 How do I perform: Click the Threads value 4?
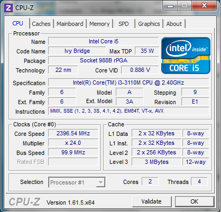click(x=199, y=181)
